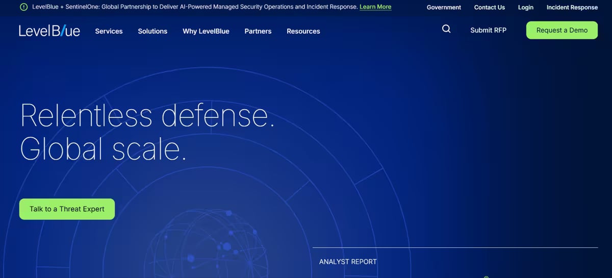Open the Government link
This screenshot has height=278, width=612.
(444, 8)
